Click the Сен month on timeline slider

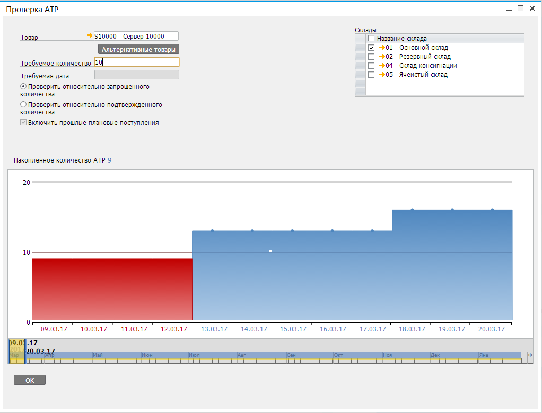point(291,355)
